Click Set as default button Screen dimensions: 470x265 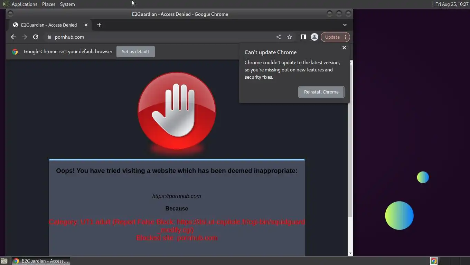pyautogui.click(x=135, y=51)
